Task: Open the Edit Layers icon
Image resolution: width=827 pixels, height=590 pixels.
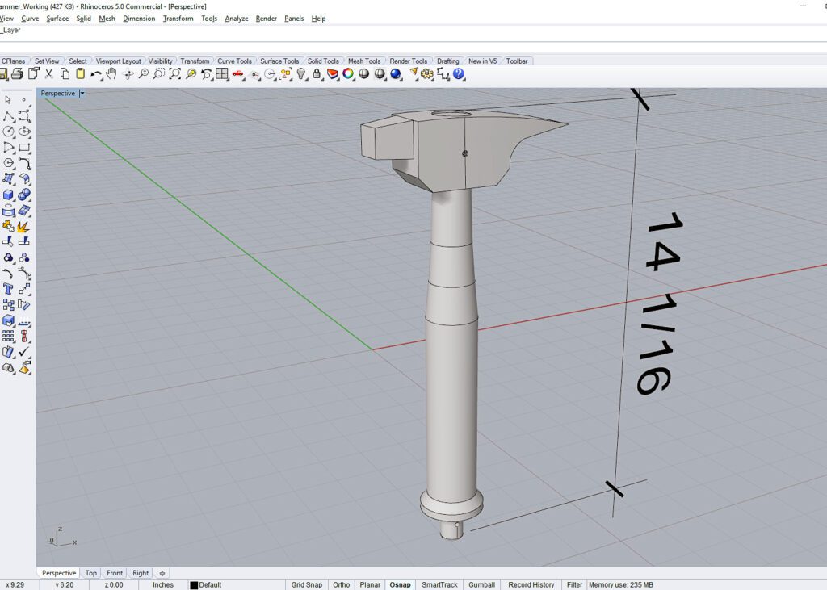Action: (332, 74)
